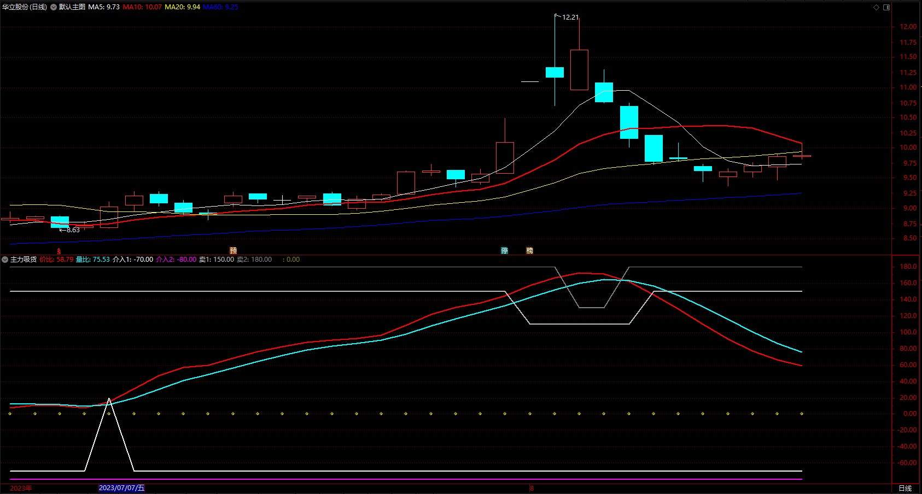Click the MA10: 10.07 indicator value
Image resolution: width=922 pixels, height=494 pixels.
[x=142, y=7]
